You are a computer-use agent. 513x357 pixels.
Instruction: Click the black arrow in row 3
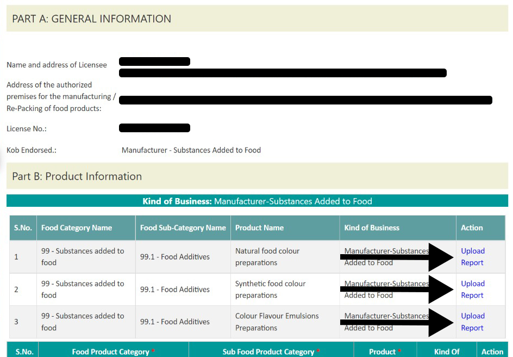click(x=397, y=322)
